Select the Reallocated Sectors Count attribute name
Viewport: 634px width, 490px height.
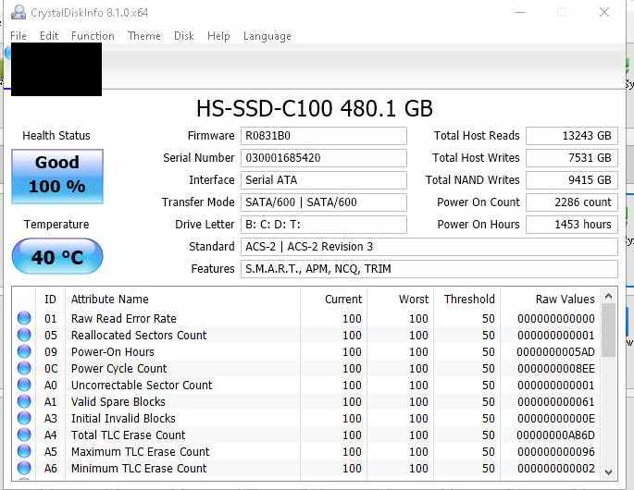139,336
